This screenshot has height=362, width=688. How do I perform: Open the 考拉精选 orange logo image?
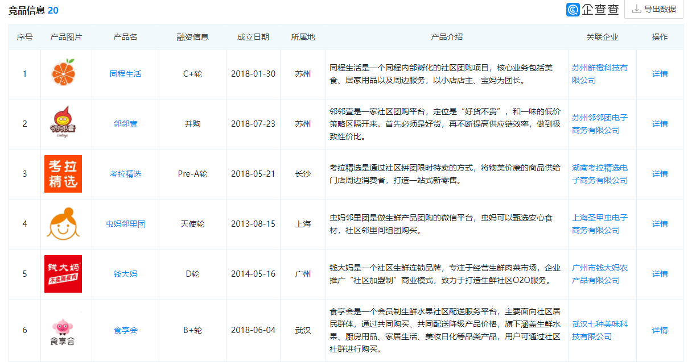[63, 174]
